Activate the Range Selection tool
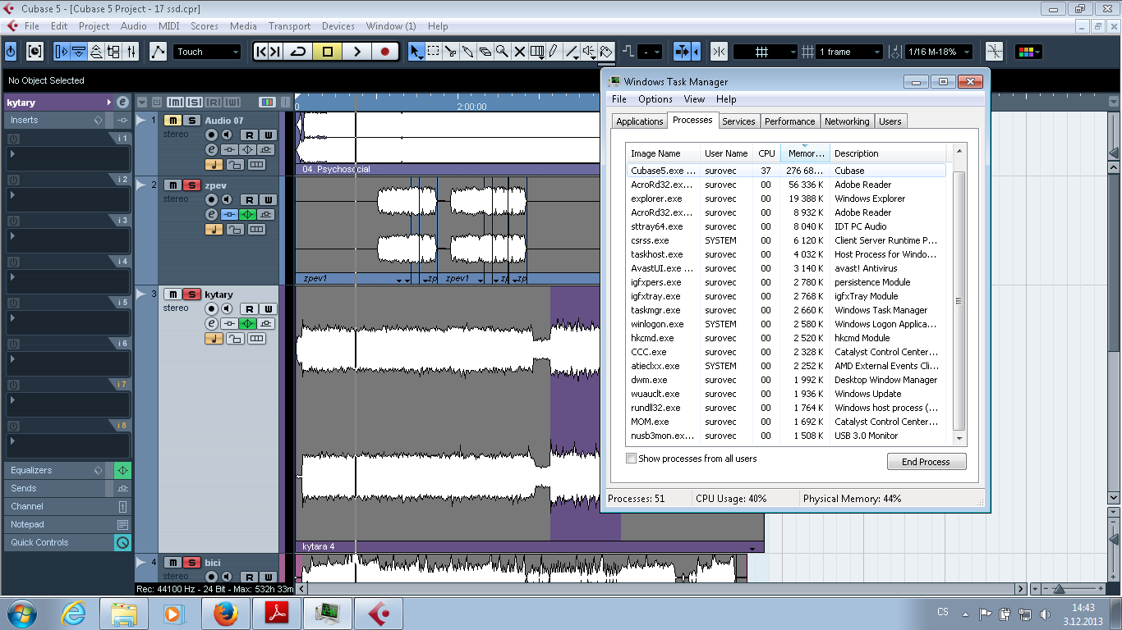Image resolution: width=1122 pixels, height=630 pixels. pos(433,52)
